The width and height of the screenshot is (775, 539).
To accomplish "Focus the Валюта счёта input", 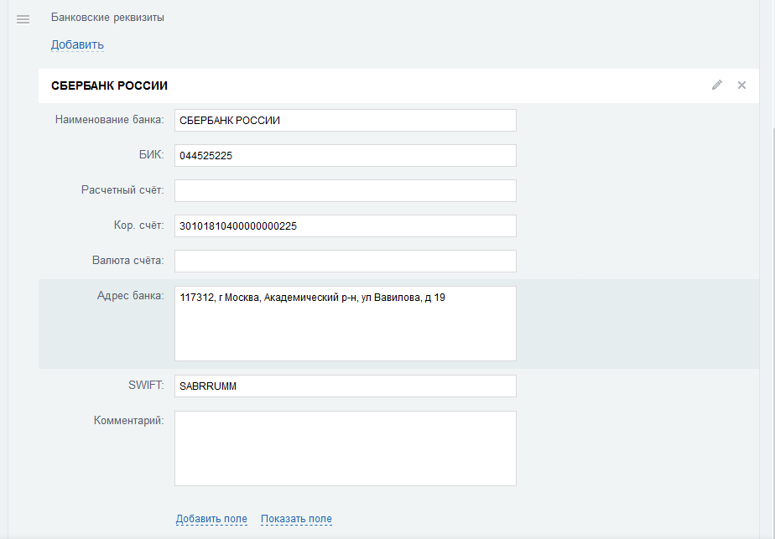I will click(345, 262).
